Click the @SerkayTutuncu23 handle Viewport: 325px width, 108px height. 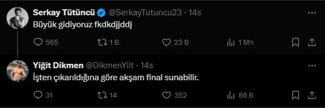(x=145, y=13)
